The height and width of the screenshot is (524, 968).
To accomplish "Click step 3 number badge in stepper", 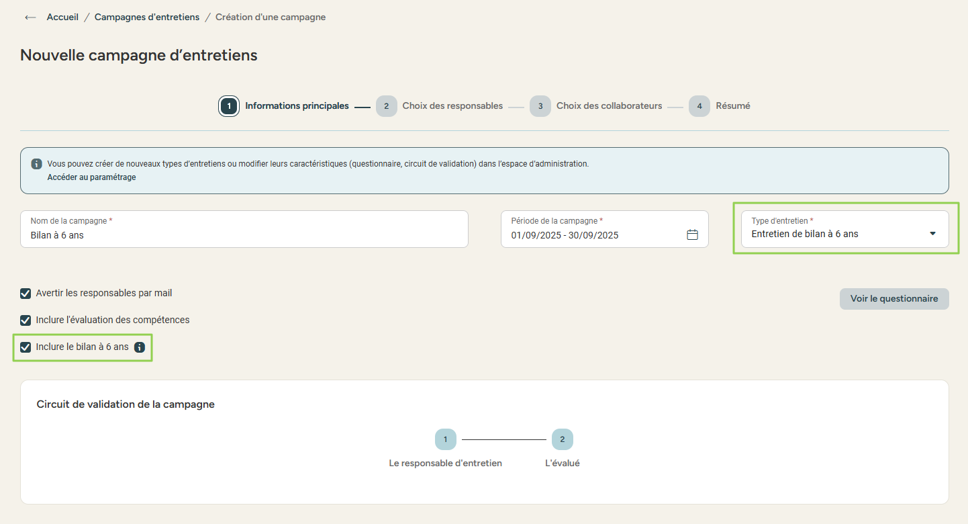I will [540, 106].
